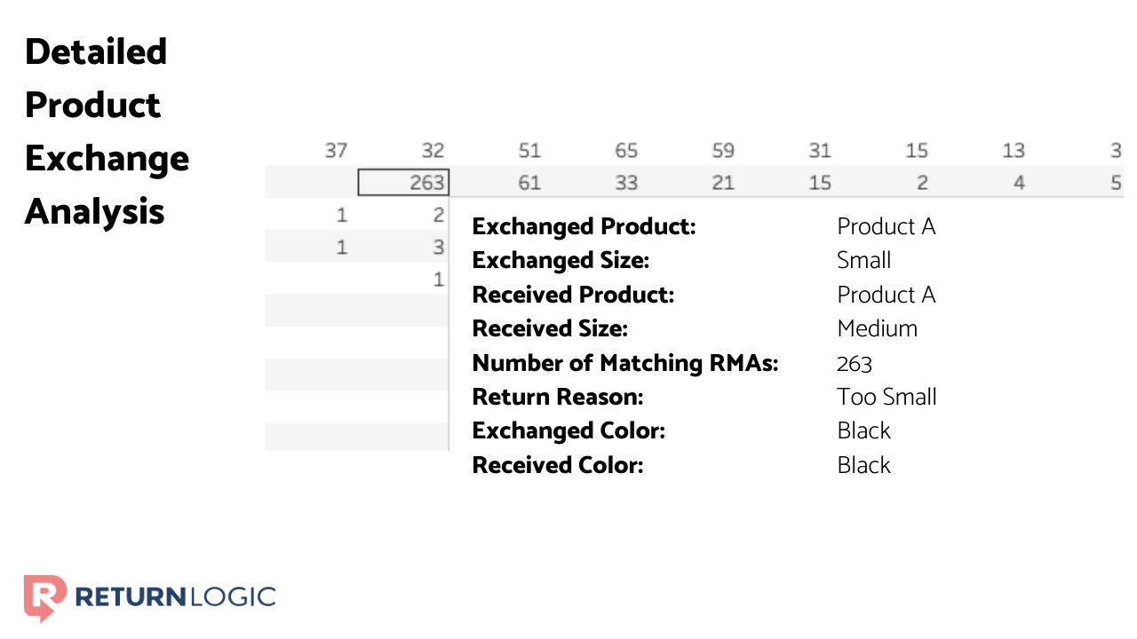This screenshot has width=1137, height=639.
Task: Click the ReturnLogic logo icon
Action: click(44, 597)
